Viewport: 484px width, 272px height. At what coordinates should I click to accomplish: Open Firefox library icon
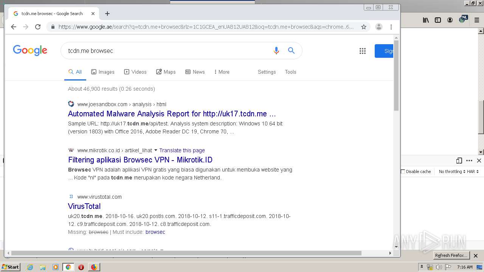coord(426,20)
